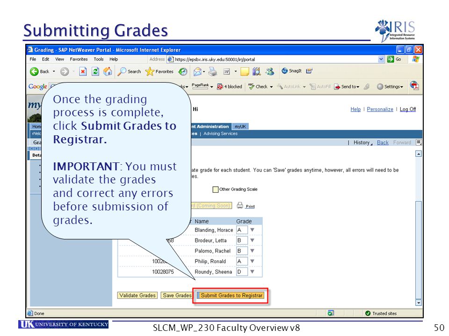Click the Edit with Word icon
The width and height of the screenshot is (449, 336).
(x=226, y=71)
